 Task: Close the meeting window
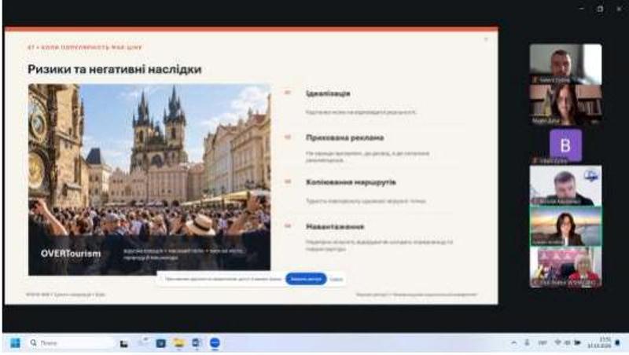pyautogui.click(x=619, y=9)
